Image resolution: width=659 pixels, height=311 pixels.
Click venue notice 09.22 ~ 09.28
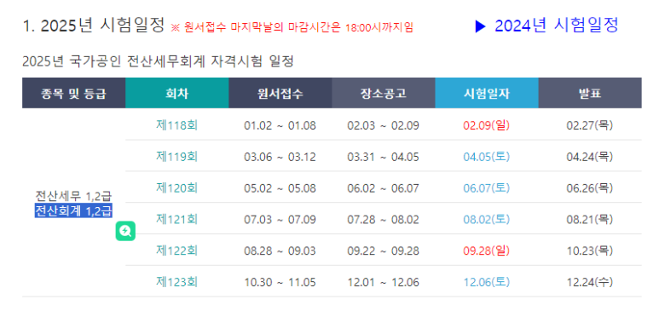click(x=384, y=251)
